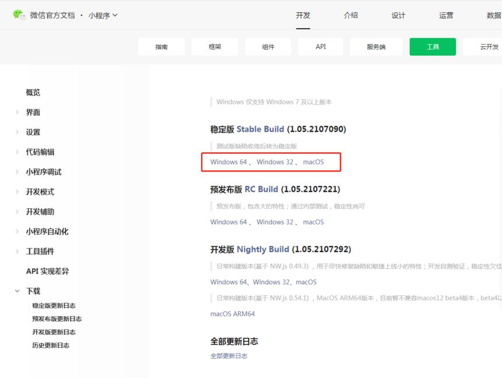Download macOS RC build

(313, 222)
